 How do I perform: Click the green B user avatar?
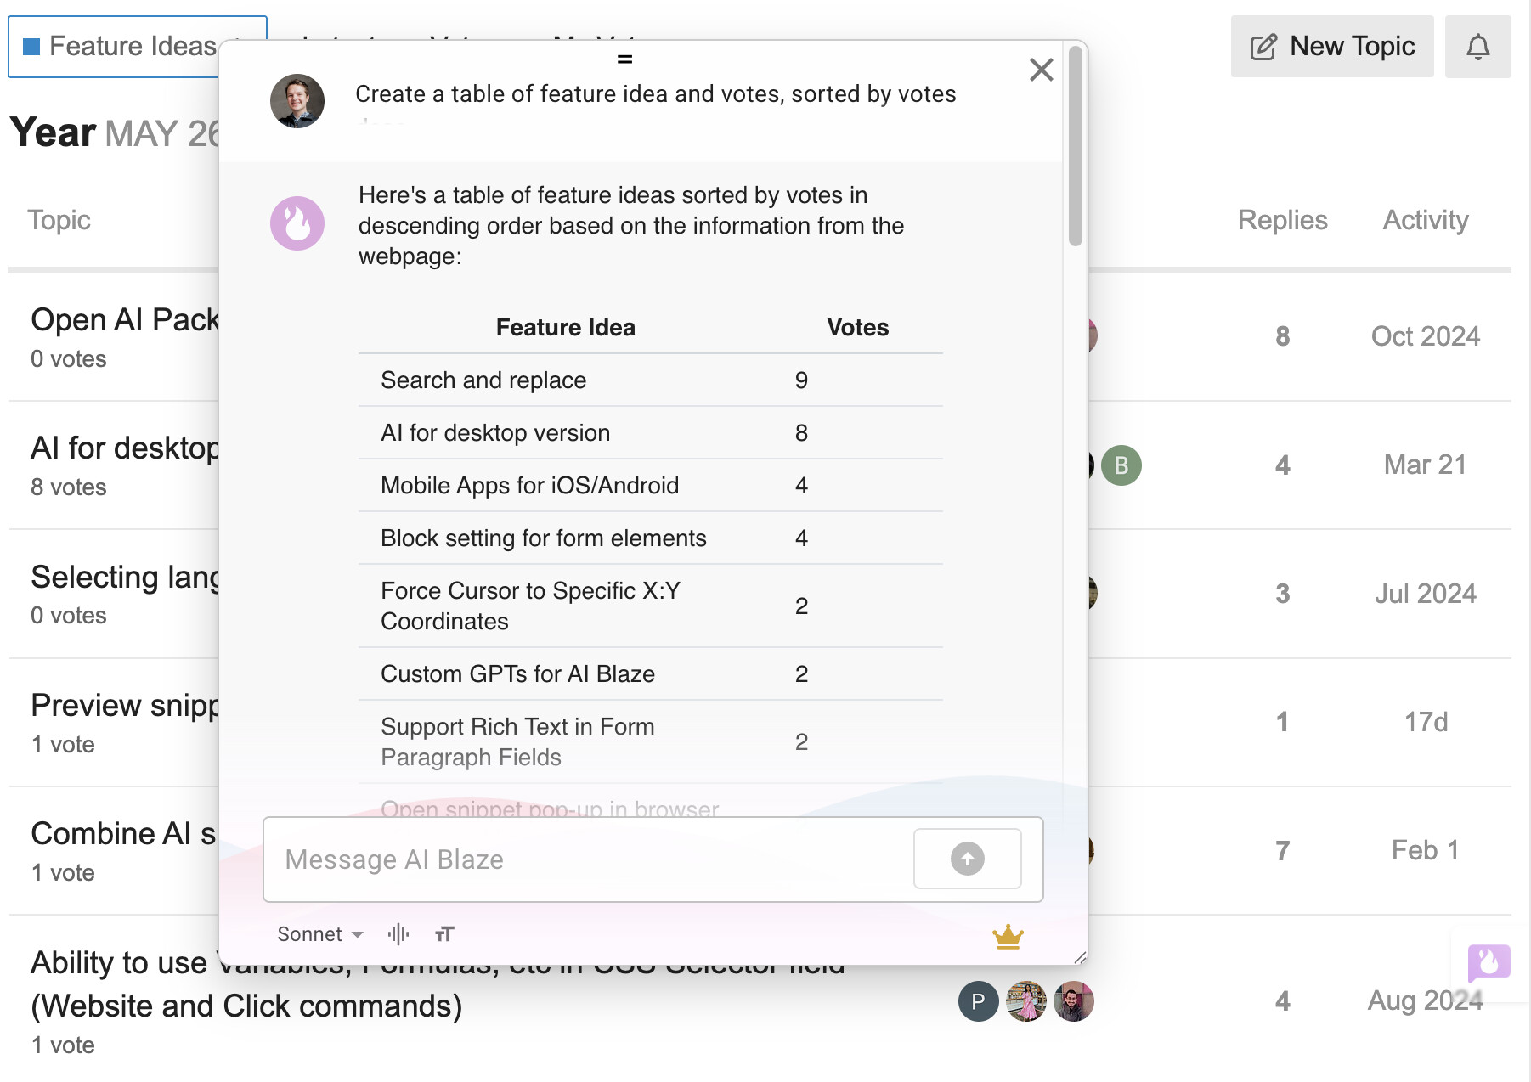1121,465
